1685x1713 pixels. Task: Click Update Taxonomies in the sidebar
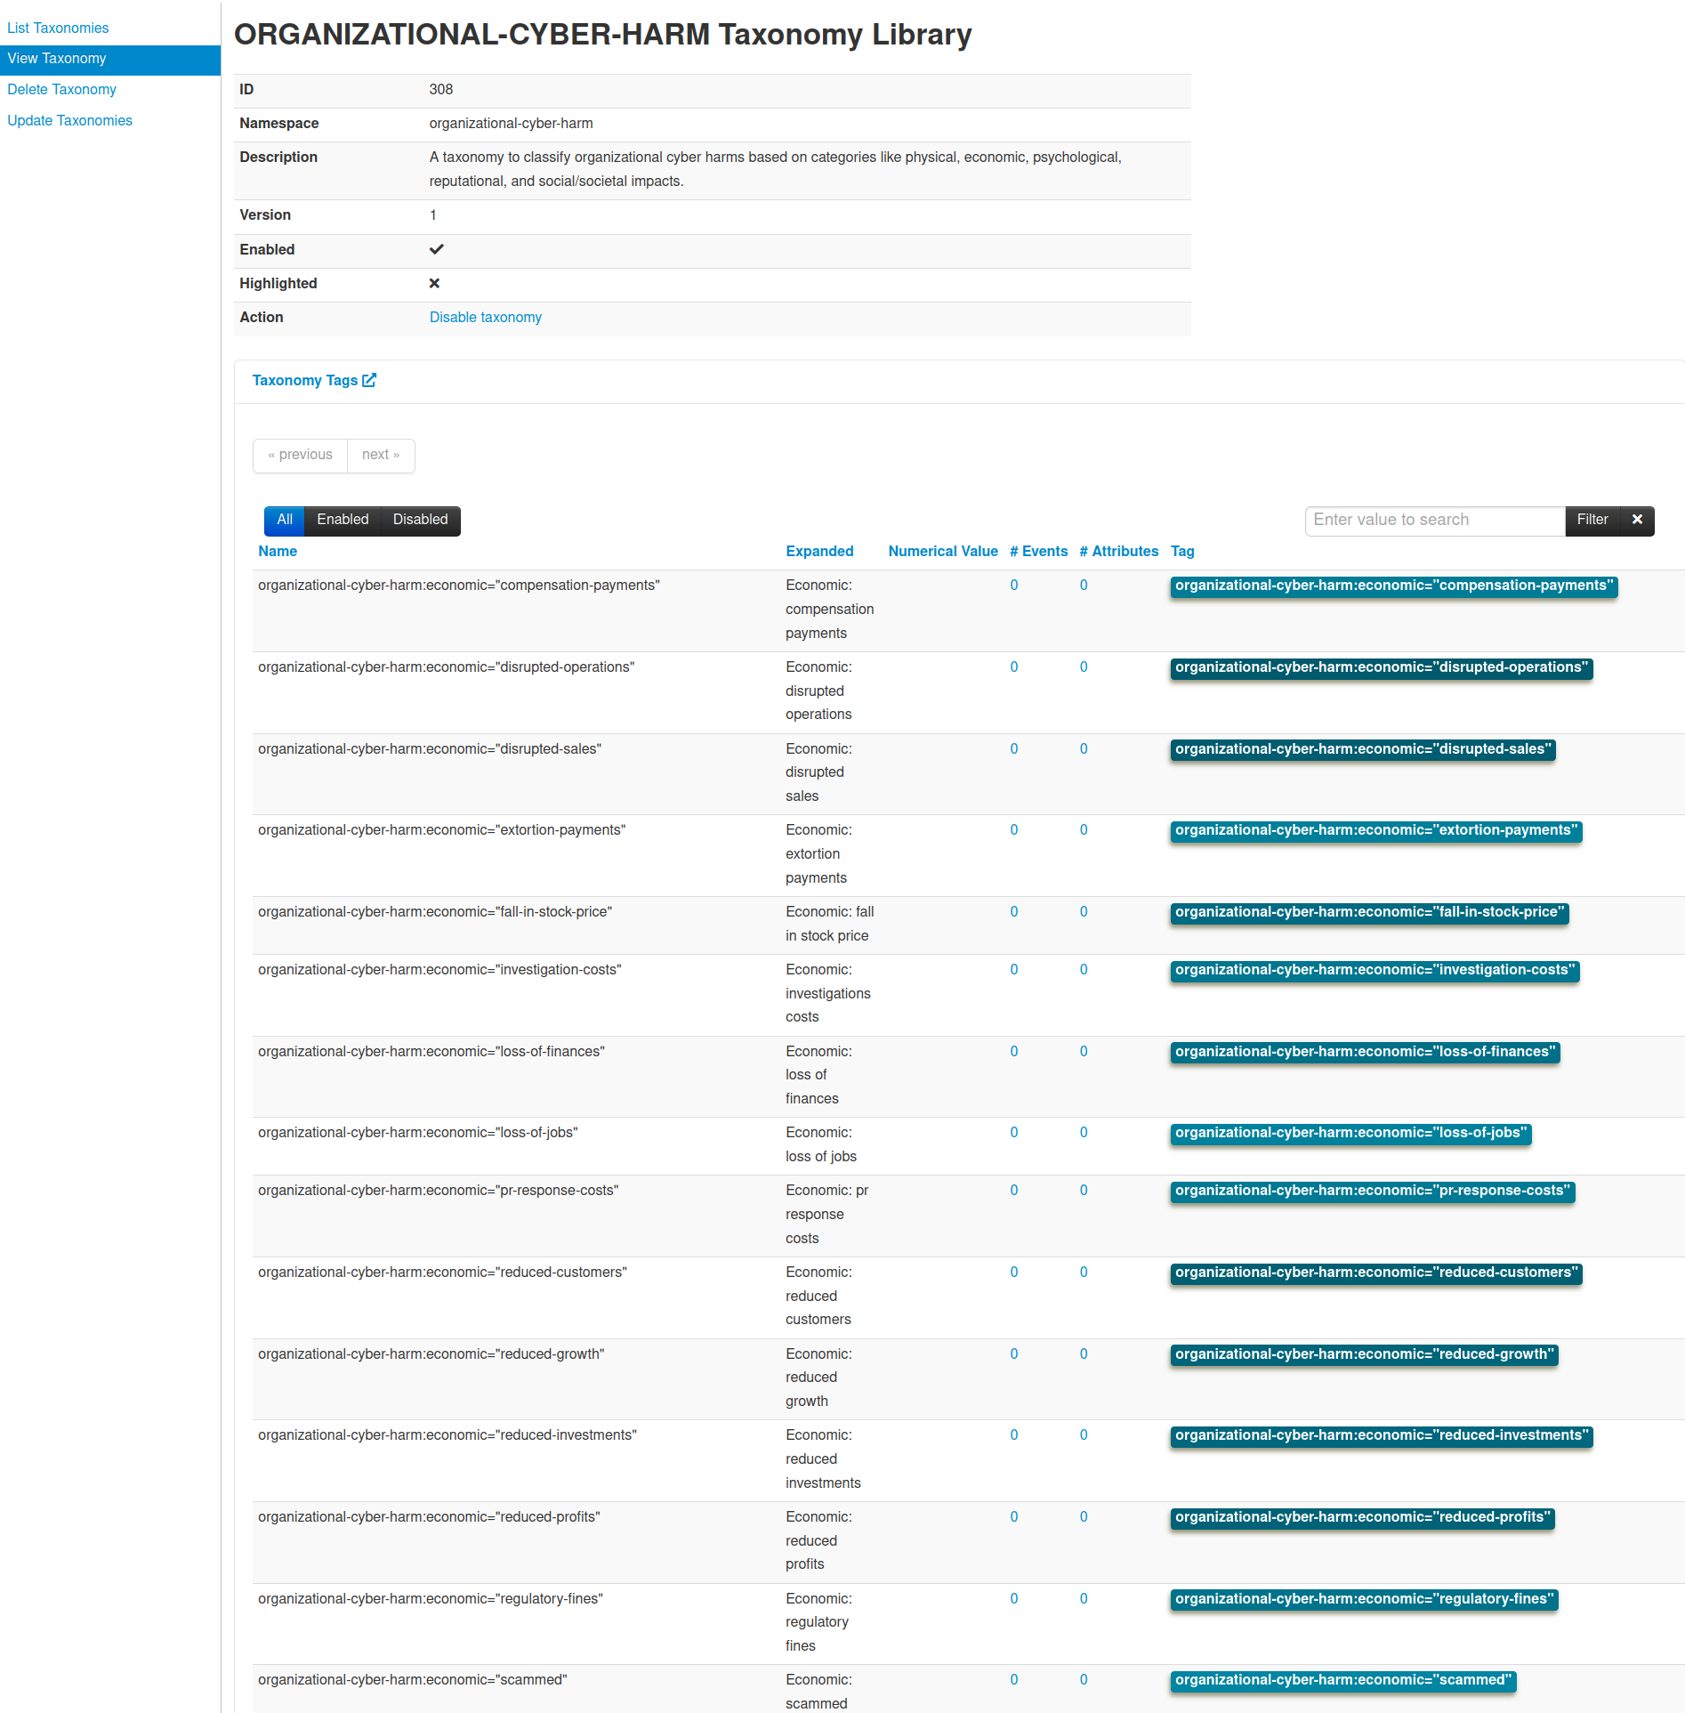(69, 120)
